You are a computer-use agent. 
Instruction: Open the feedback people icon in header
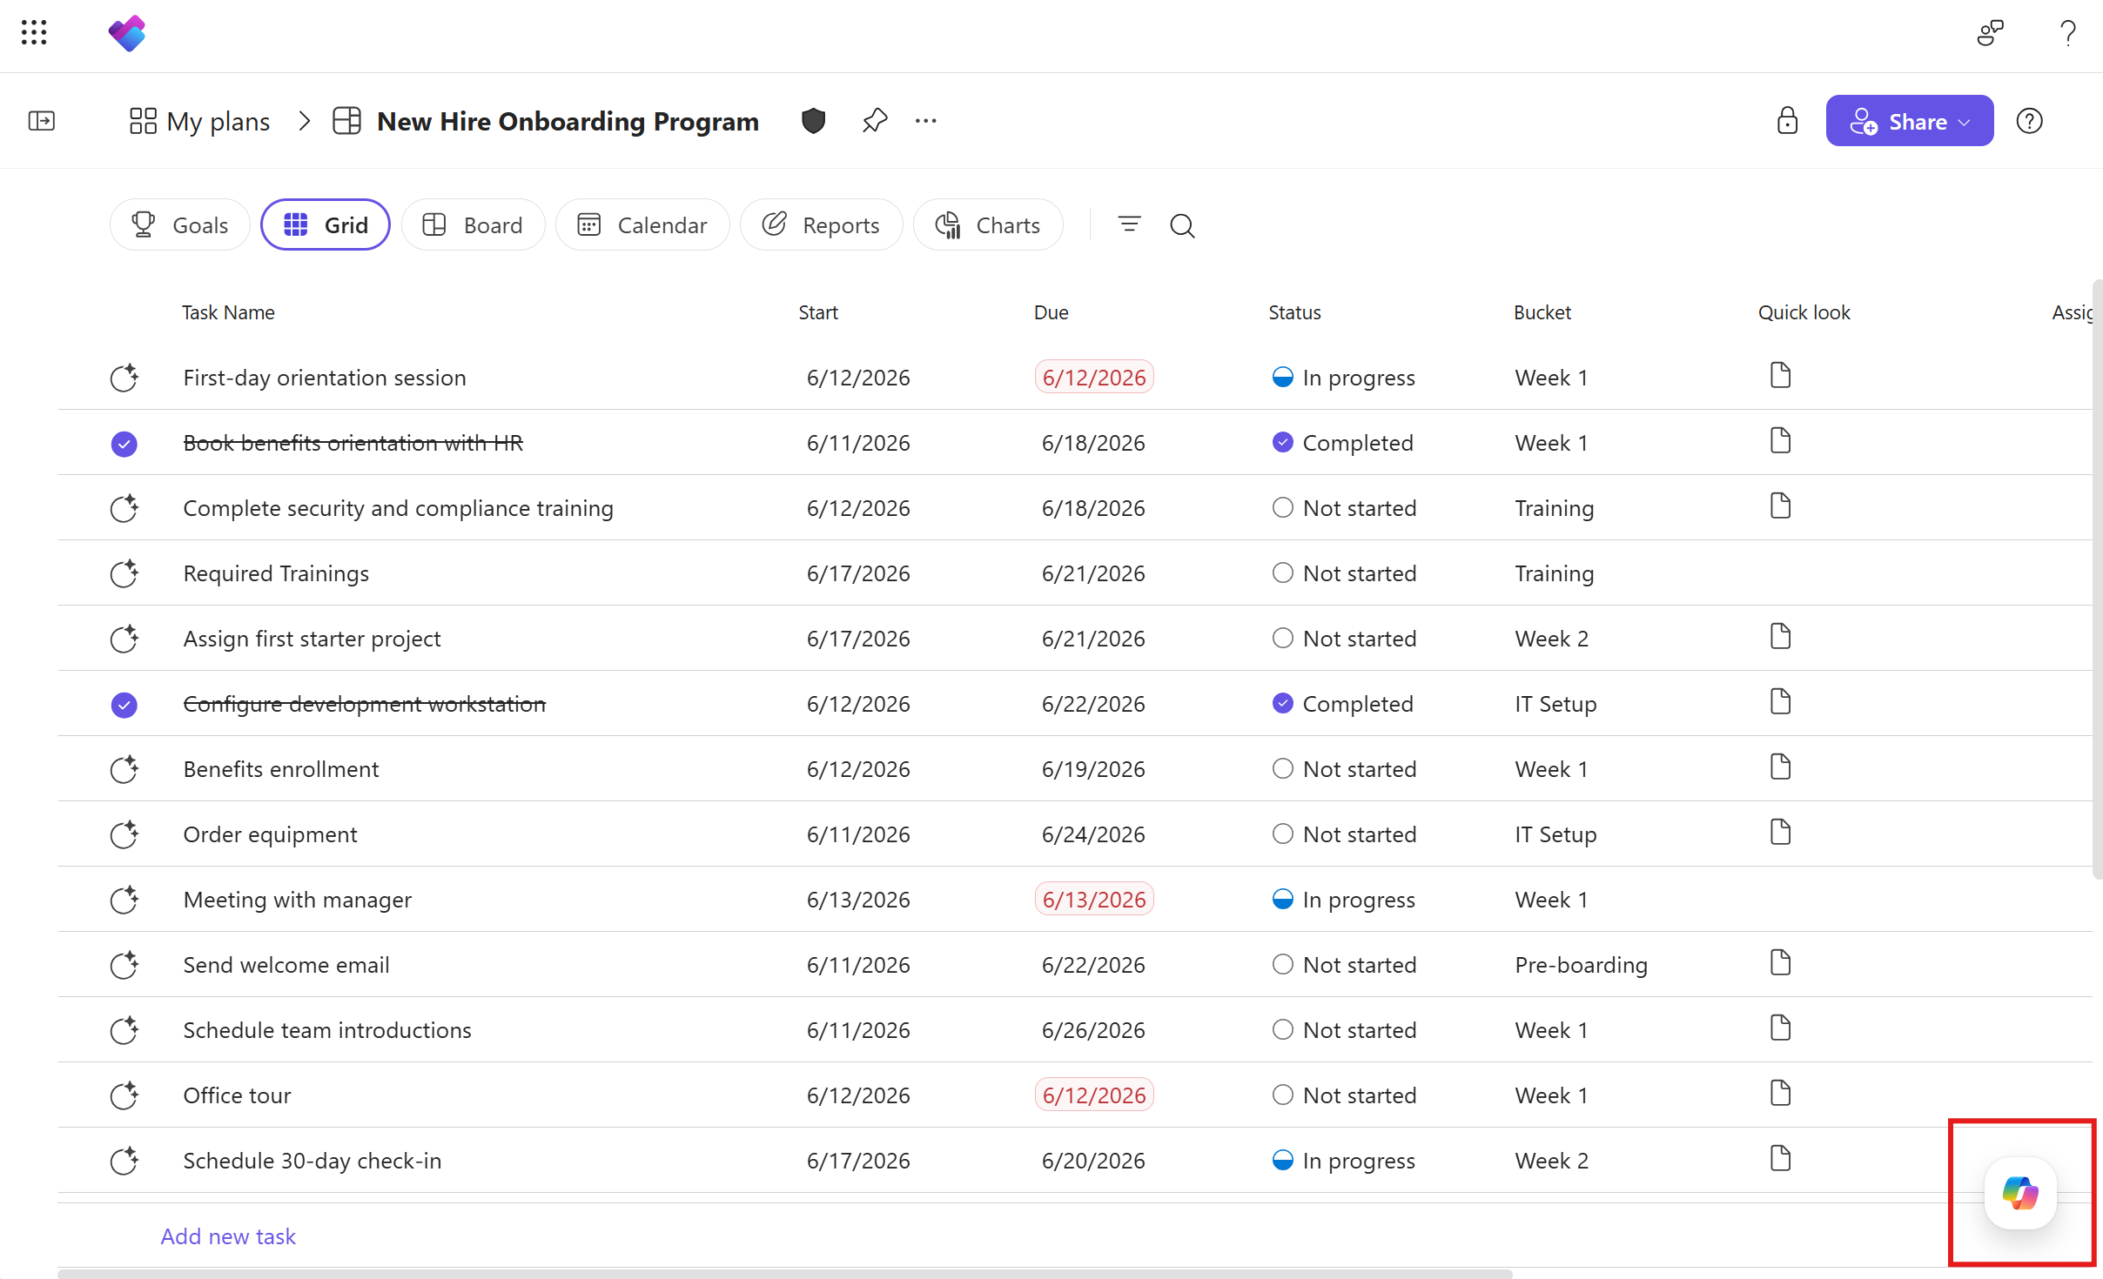click(1990, 33)
